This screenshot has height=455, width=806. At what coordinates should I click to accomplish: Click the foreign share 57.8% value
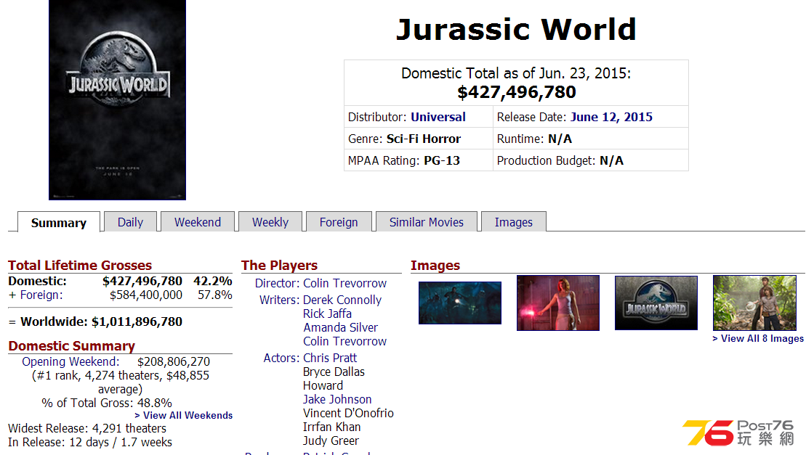(215, 295)
